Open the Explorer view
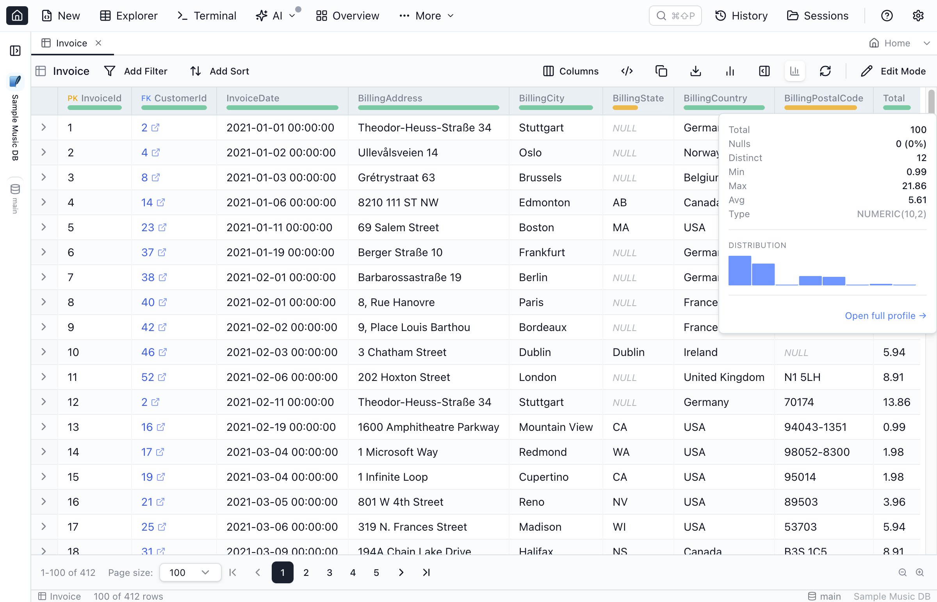The image size is (937, 602). [x=129, y=16]
